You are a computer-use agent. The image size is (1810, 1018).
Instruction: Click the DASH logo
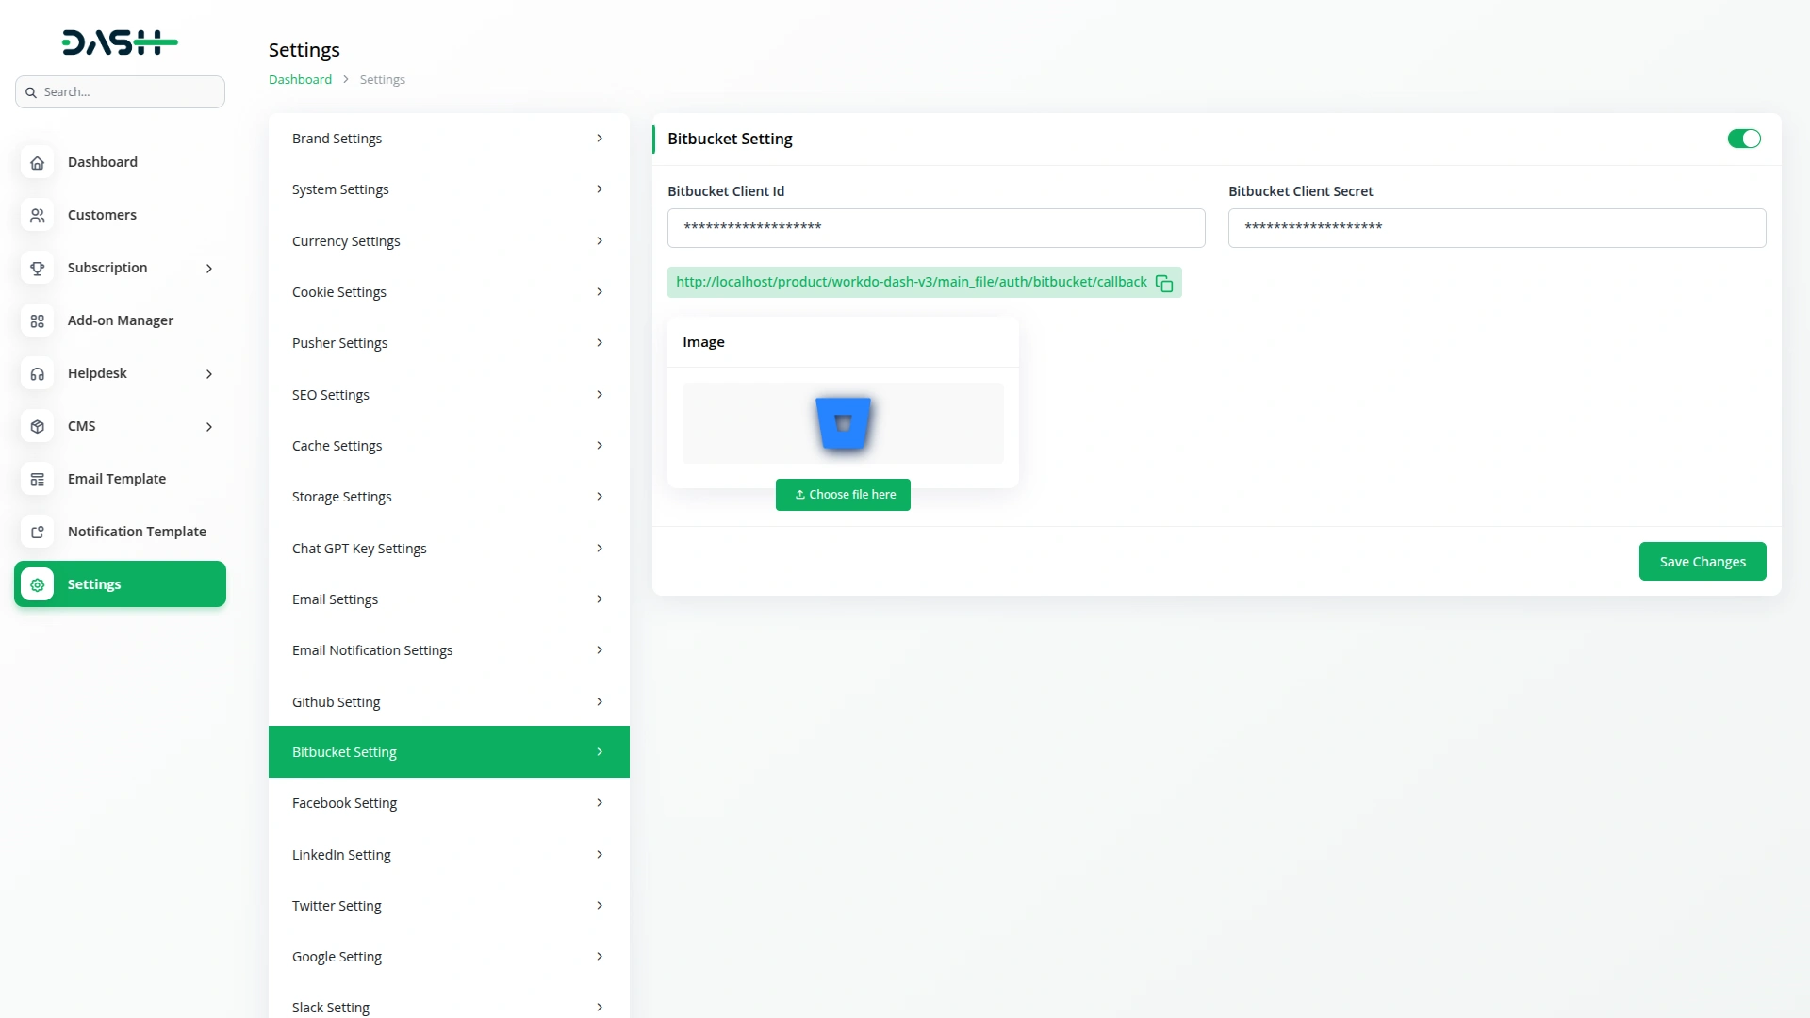[x=120, y=41]
